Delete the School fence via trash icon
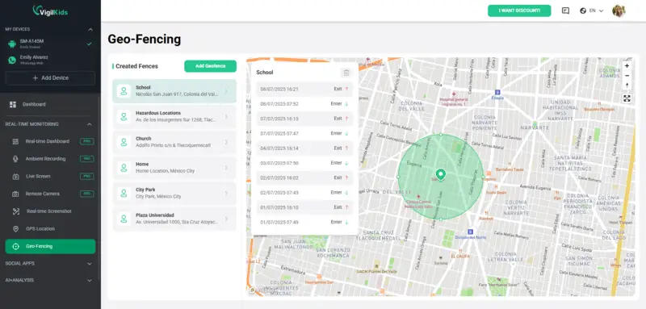 coord(346,73)
